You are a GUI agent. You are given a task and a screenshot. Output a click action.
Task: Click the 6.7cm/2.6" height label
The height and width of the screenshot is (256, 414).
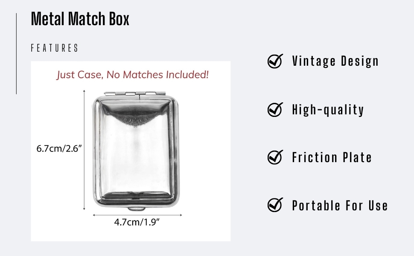pos(59,148)
